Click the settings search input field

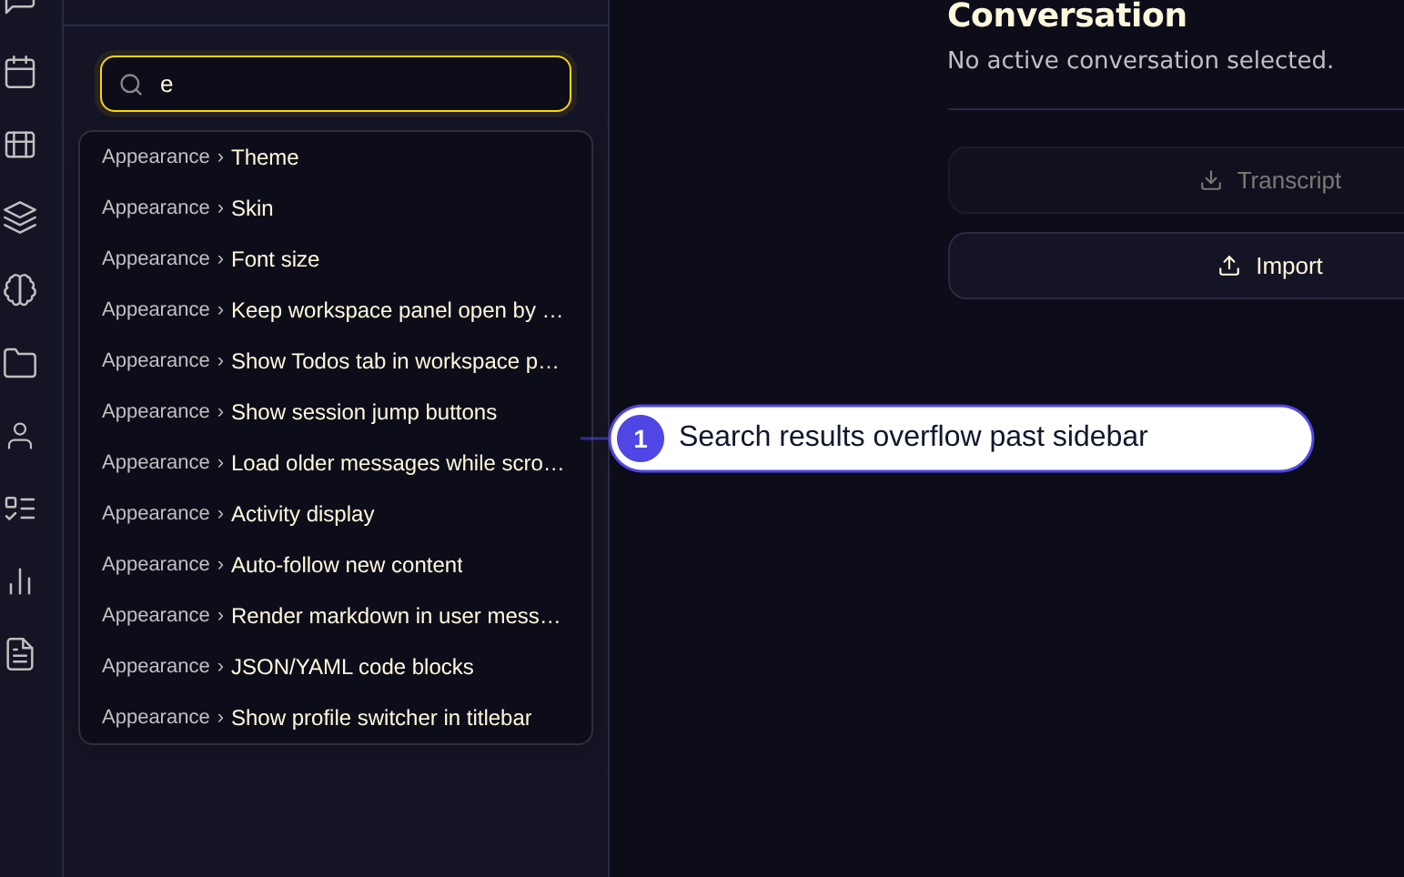336,84
